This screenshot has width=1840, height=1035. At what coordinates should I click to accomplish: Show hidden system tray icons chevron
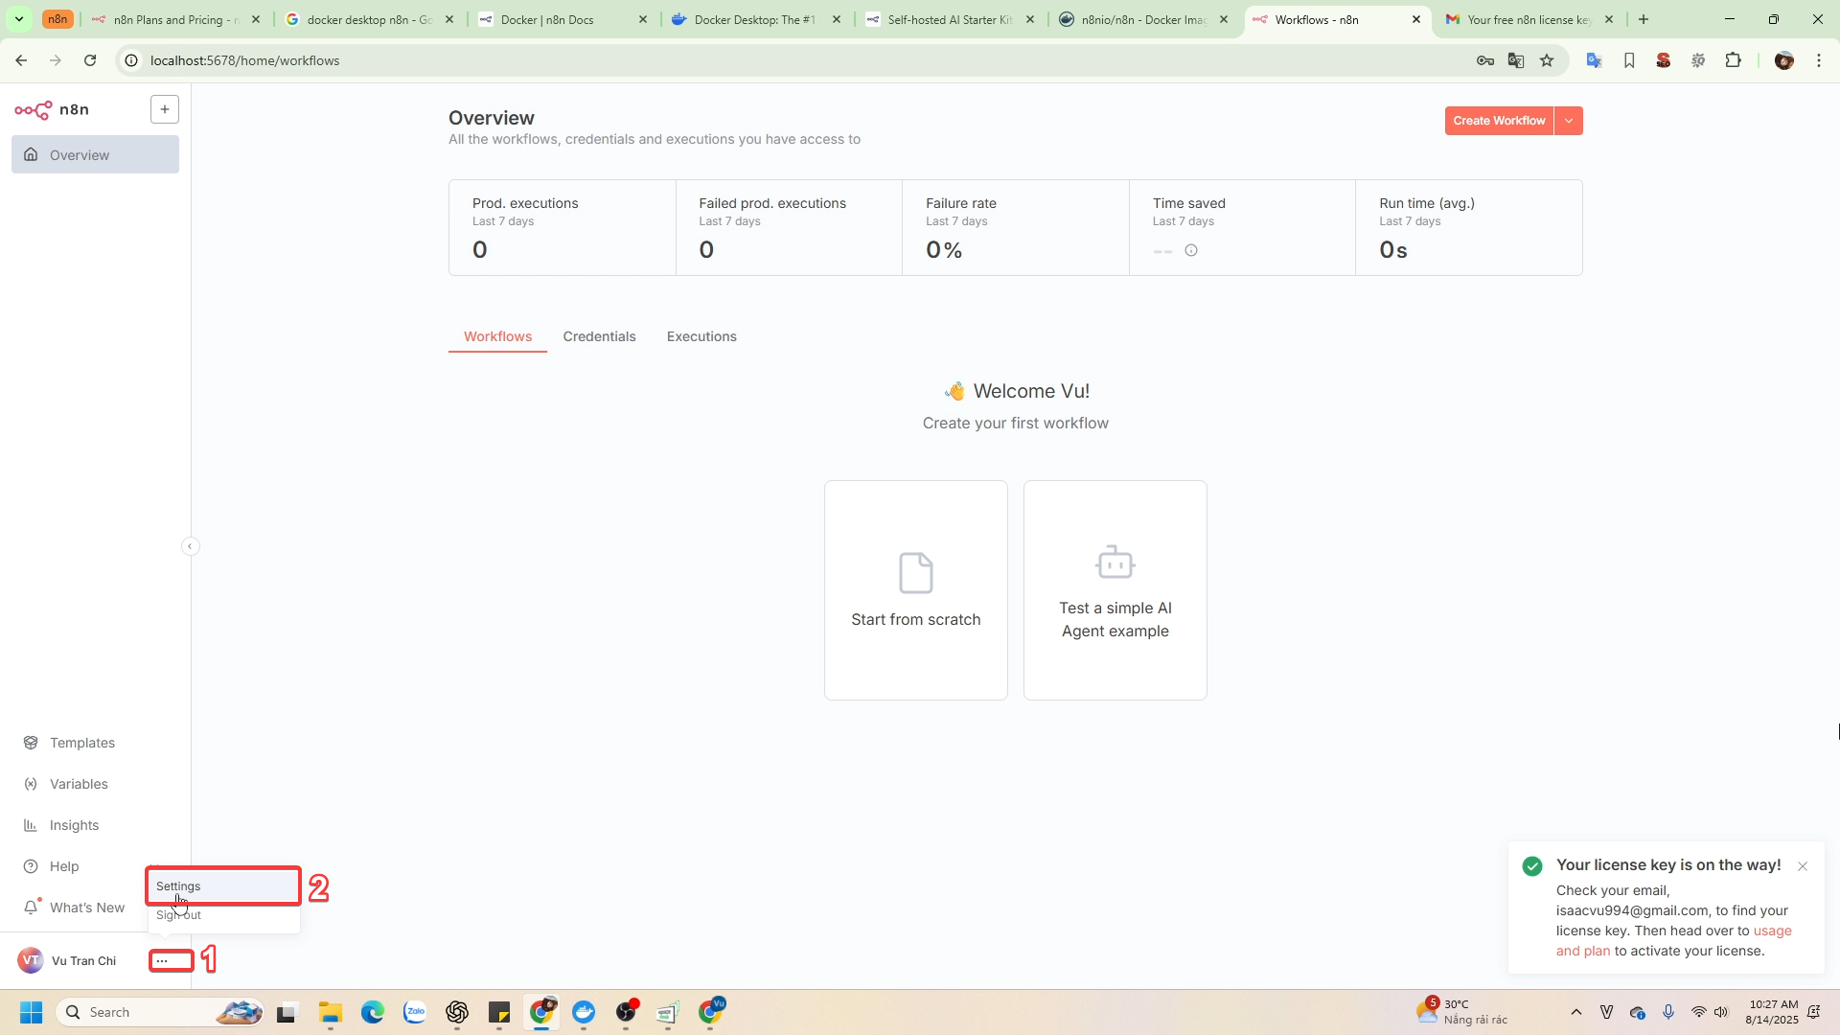[x=1576, y=1012]
